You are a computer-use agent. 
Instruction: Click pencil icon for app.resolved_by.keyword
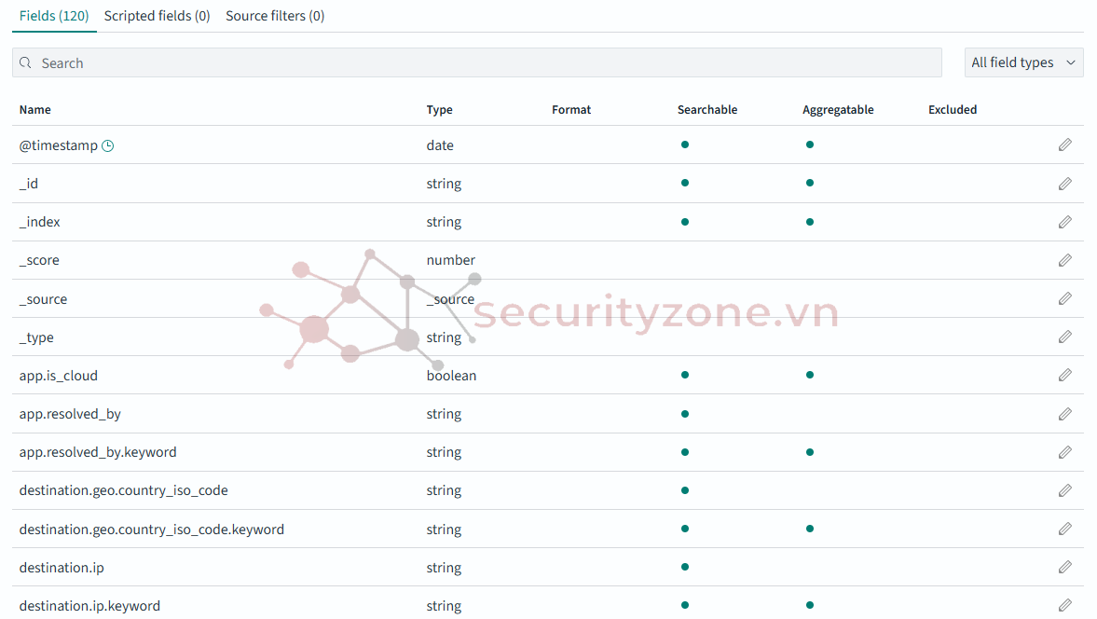tap(1064, 452)
